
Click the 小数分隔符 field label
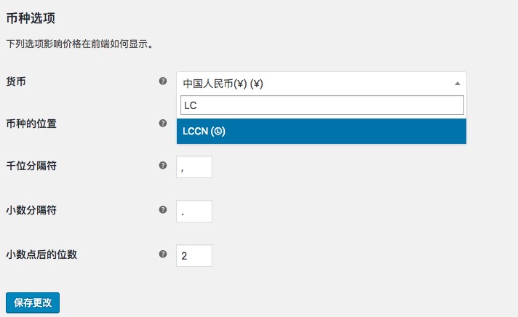coord(31,210)
